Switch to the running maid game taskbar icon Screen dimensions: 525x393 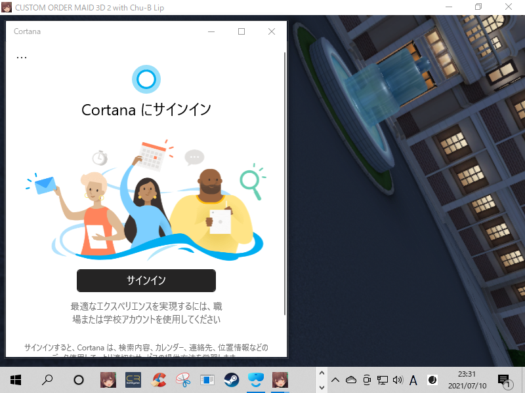pyautogui.click(x=280, y=380)
